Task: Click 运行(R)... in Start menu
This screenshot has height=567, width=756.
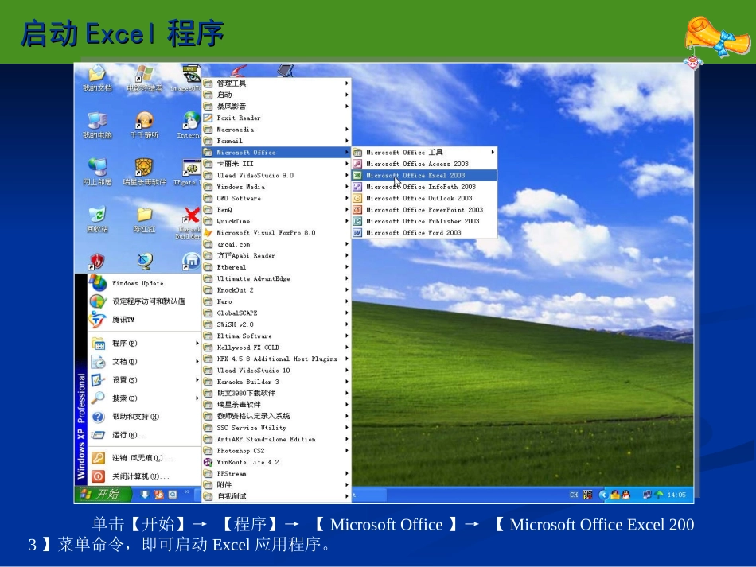Action: pyautogui.click(x=144, y=435)
